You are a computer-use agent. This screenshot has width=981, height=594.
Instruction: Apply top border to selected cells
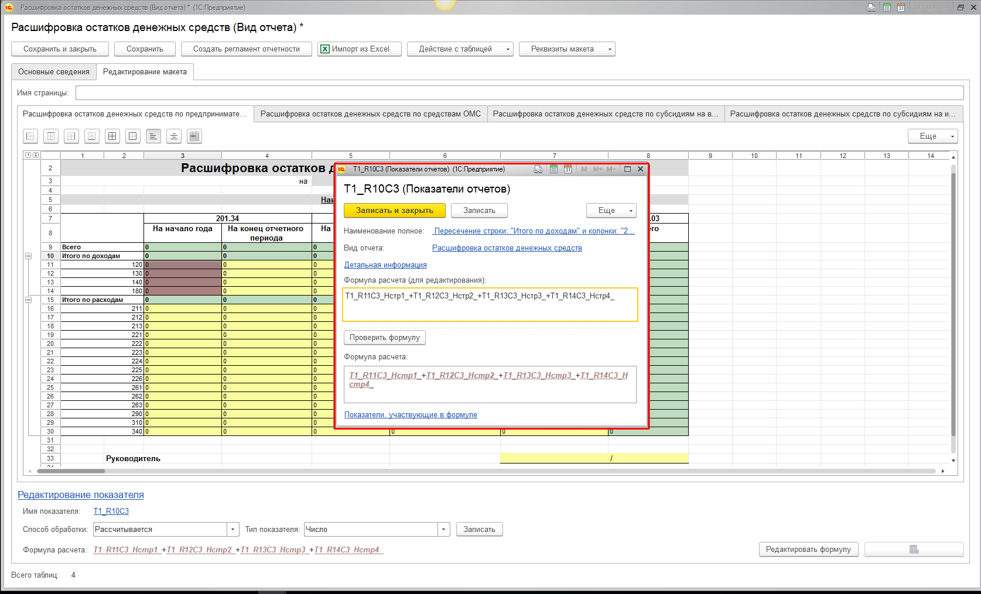[x=51, y=136]
